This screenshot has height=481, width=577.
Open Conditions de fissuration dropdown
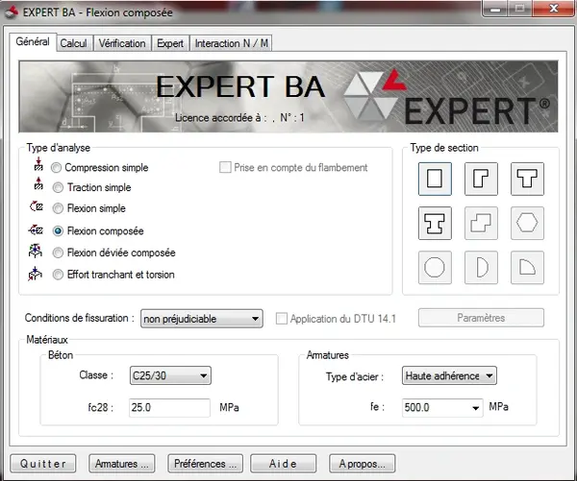[x=202, y=319]
